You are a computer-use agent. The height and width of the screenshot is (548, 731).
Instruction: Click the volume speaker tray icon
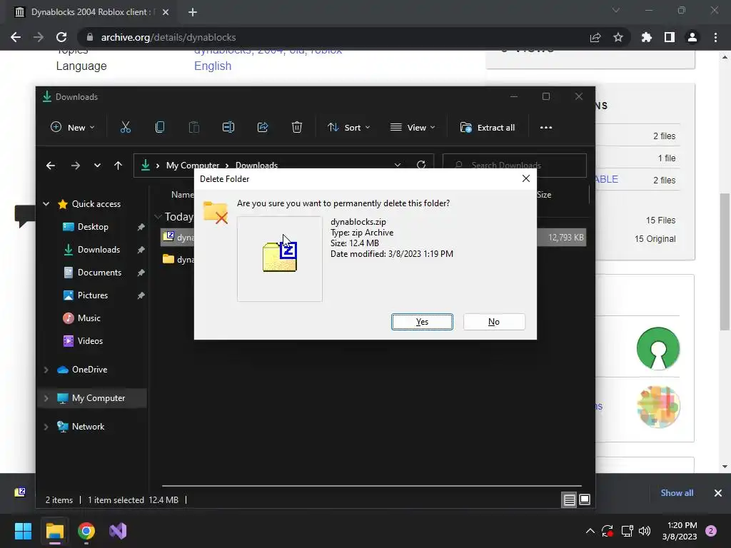[x=645, y=531]
